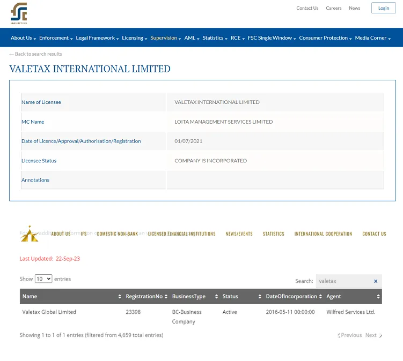The width and height of the screenshot is (403, 361).
Task: Go to Previous table page
Action: click(349, 335)
